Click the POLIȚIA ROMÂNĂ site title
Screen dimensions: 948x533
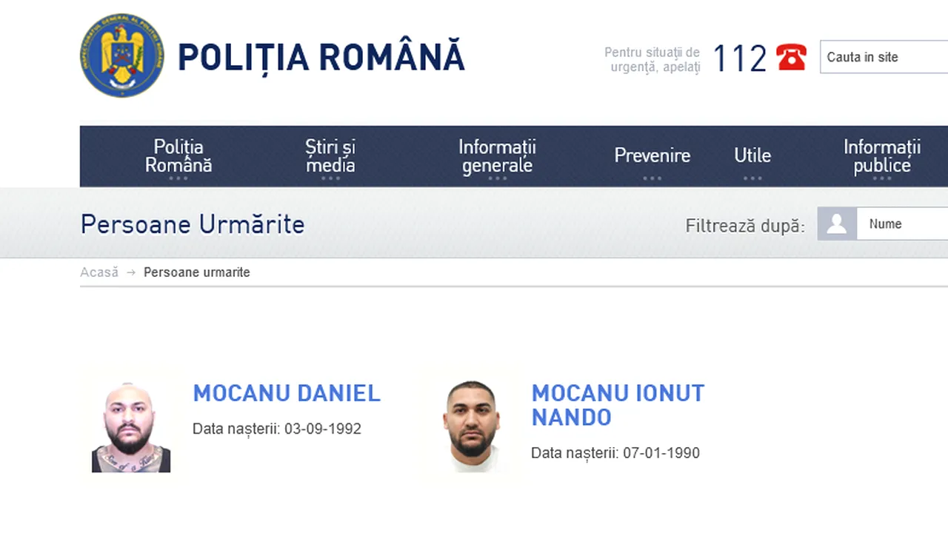click(321, 57)
